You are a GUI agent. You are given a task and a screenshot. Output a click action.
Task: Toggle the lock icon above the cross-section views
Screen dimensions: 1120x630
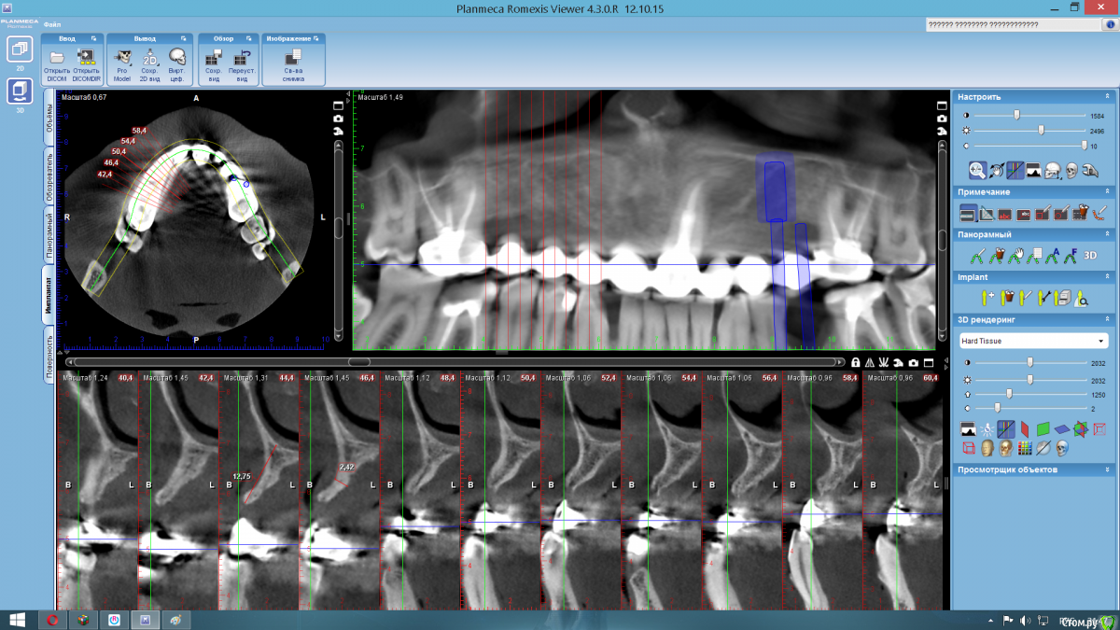click(856, 362)
